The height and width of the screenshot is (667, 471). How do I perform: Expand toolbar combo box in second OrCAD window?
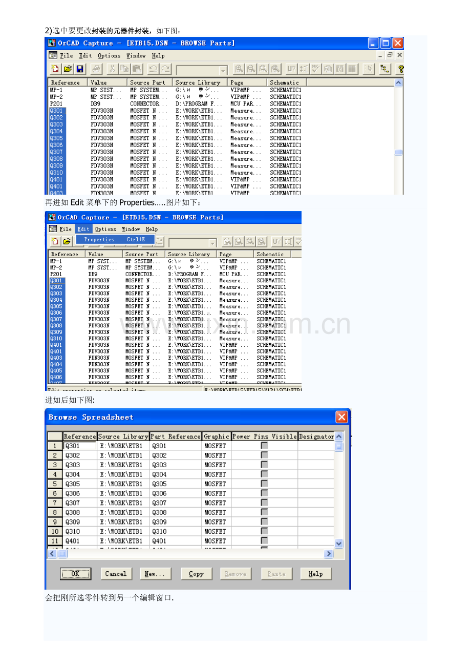point(212,242)
